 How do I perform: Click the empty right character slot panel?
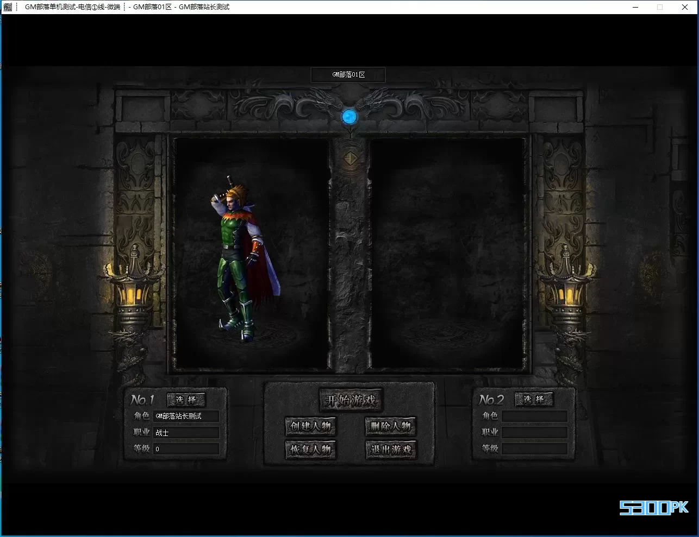(x=448, y=254)
